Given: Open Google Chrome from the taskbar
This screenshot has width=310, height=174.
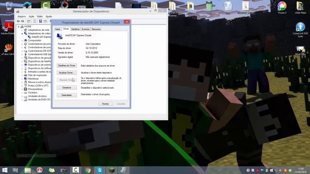Looking at the screenshot, I should (x=88, y=170).
